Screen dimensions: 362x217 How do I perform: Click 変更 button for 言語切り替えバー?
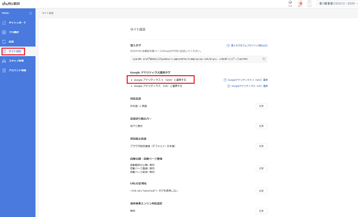point(261,126)
